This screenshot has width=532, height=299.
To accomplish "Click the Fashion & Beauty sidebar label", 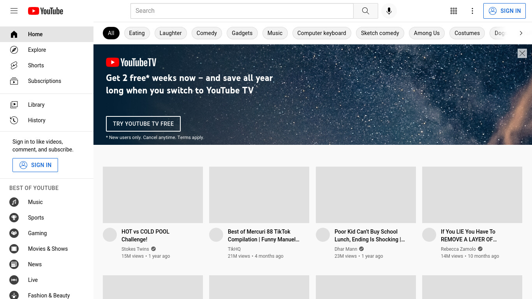I will pyautogui.click(x=49, y=295).
